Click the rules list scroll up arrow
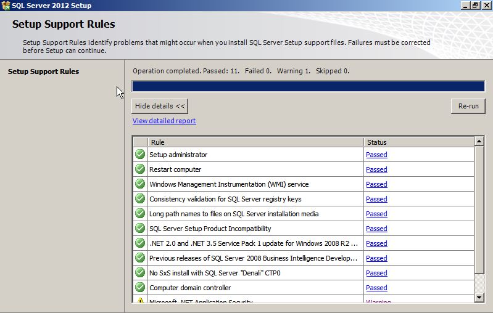Viewport: 493px width, 313px height. tap(479, 142)
